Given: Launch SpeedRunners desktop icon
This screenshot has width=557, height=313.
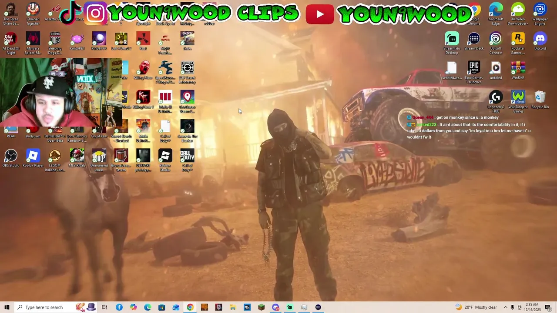Looking at the screenshot, I should 165,73.
